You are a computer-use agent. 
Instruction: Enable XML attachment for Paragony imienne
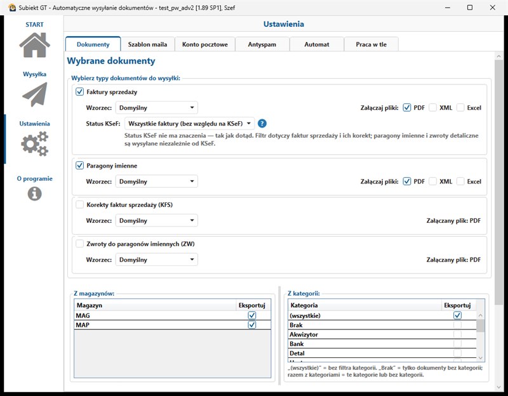coord(433,181)
